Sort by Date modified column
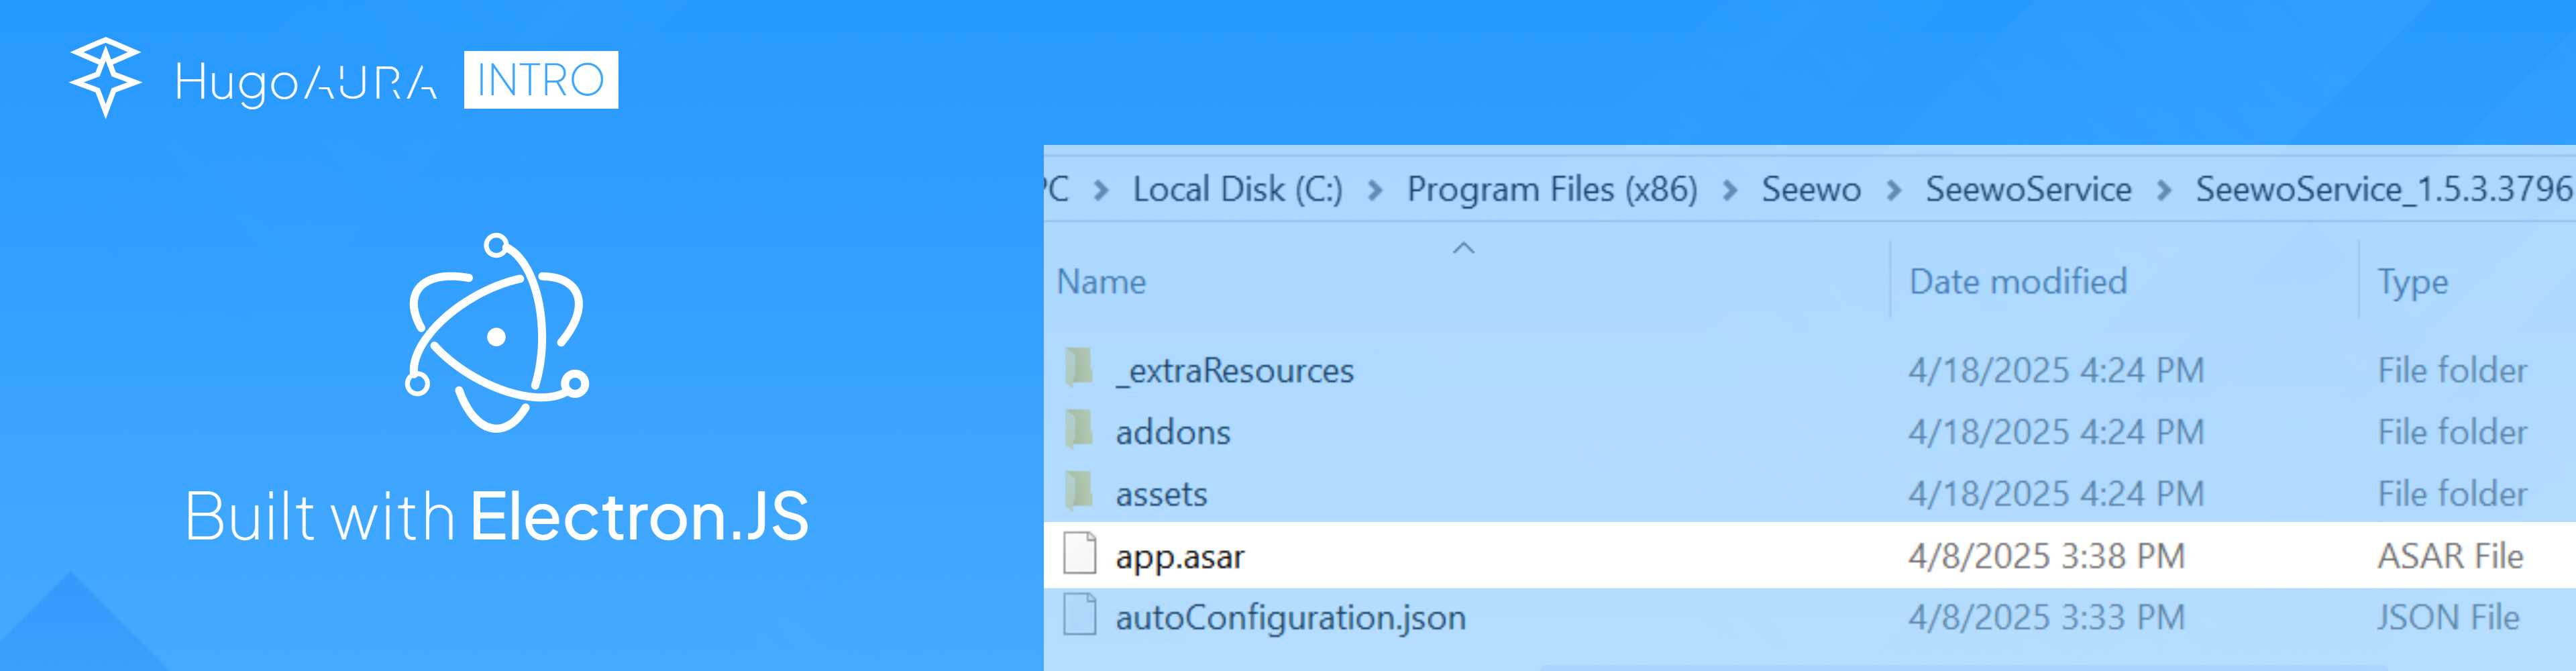Viewport: 2576px width, 671px height. 2017,282
